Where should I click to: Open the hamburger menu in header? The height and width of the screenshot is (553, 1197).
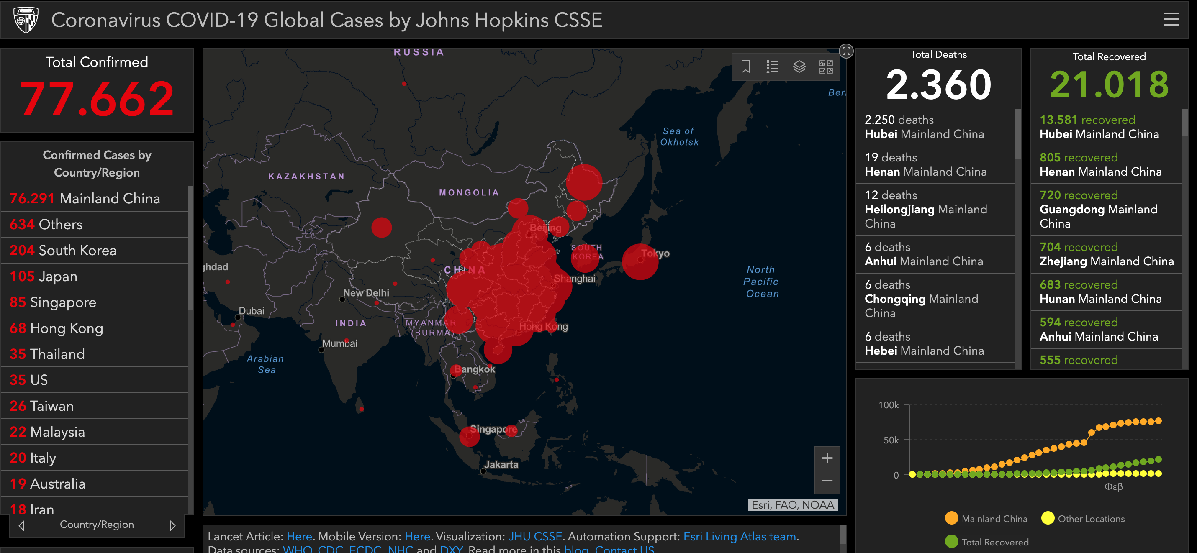tap(1170, 20)
